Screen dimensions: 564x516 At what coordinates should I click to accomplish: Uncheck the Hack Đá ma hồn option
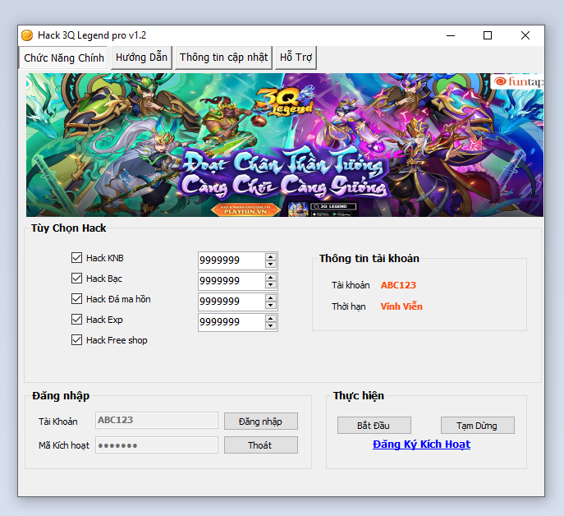click(x=77, y=299)
